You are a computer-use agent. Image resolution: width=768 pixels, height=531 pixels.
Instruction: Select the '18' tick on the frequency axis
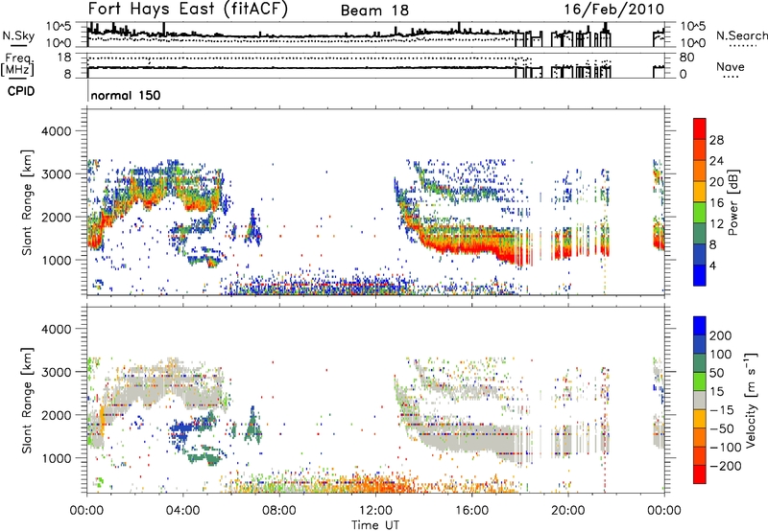click(x=64, y=58)
